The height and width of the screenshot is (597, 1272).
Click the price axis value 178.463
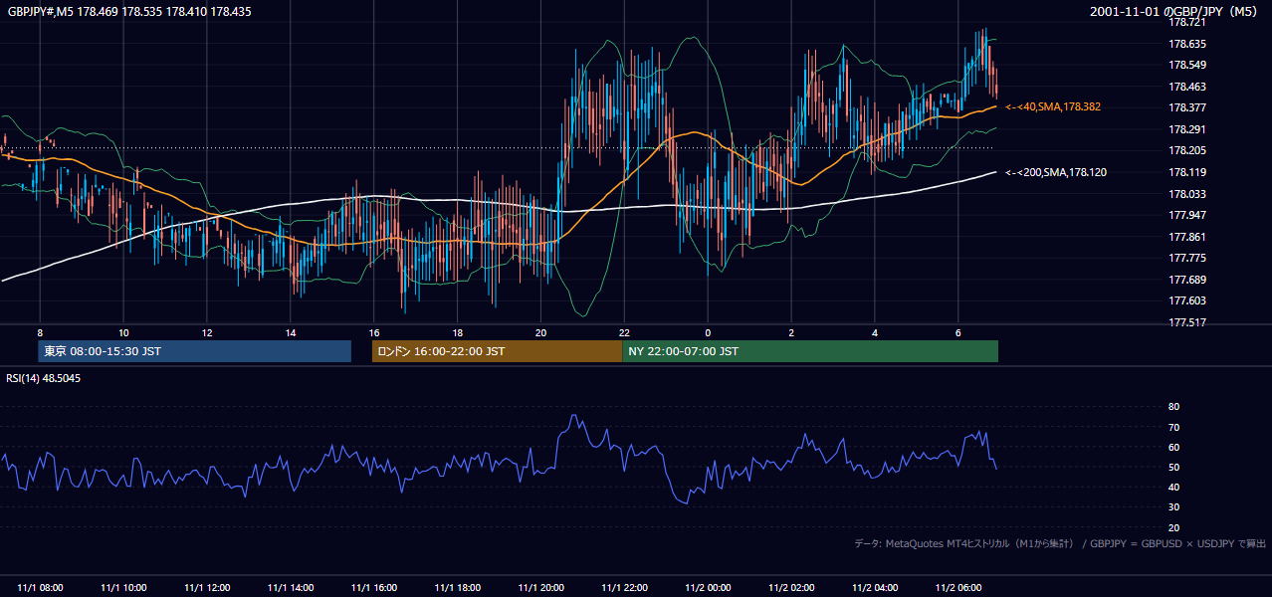click(x=1186, y=87)
